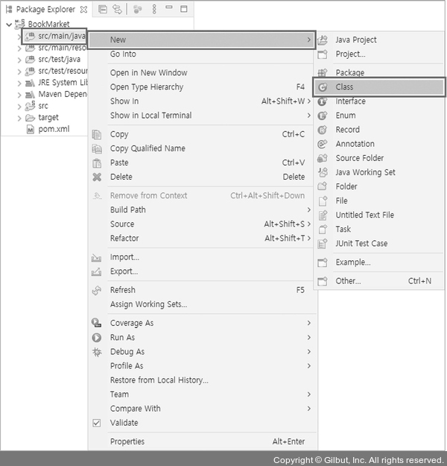Image resolution: width=447 pixels, height=466 pixels.
Task: Expand the target folder node
Action: click(x=19, y=118)
